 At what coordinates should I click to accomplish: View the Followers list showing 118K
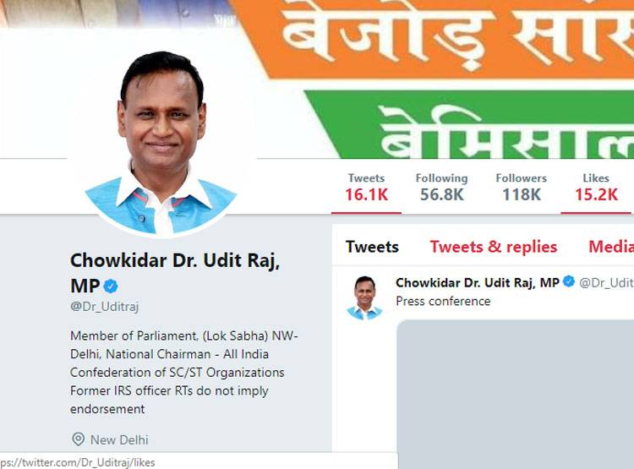click(522, 188)
